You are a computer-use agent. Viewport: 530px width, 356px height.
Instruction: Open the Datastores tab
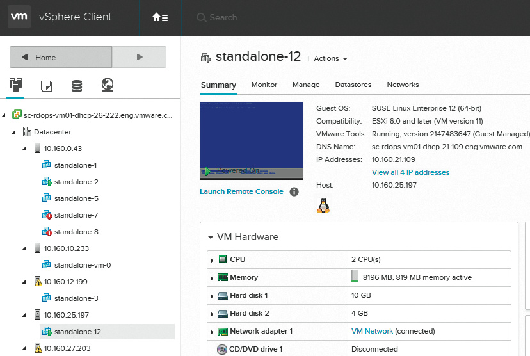(353, 85)
